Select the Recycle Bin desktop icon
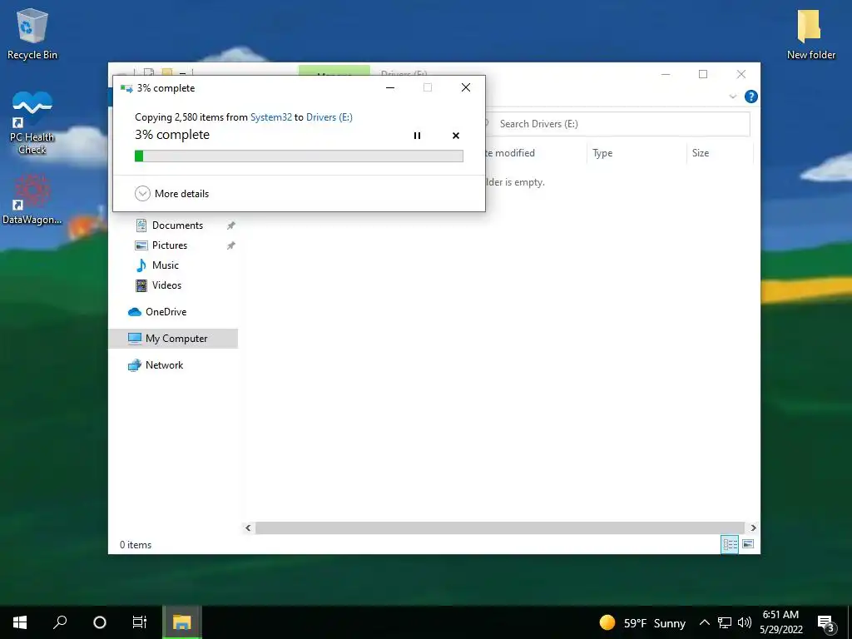 [32, 34]
